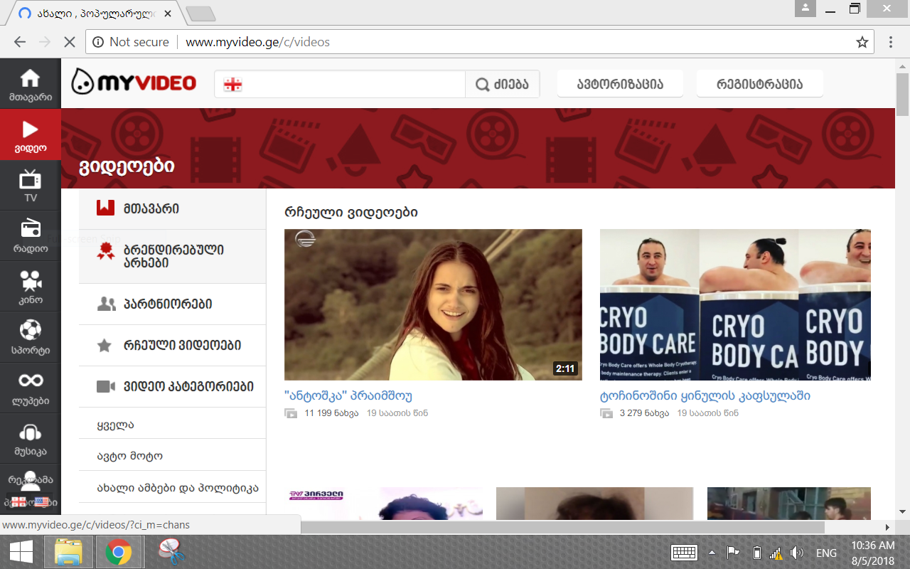The image size is (910, 569).
Task: Select the Video play icon in sidebar
Action: click(x=30, y=129)
